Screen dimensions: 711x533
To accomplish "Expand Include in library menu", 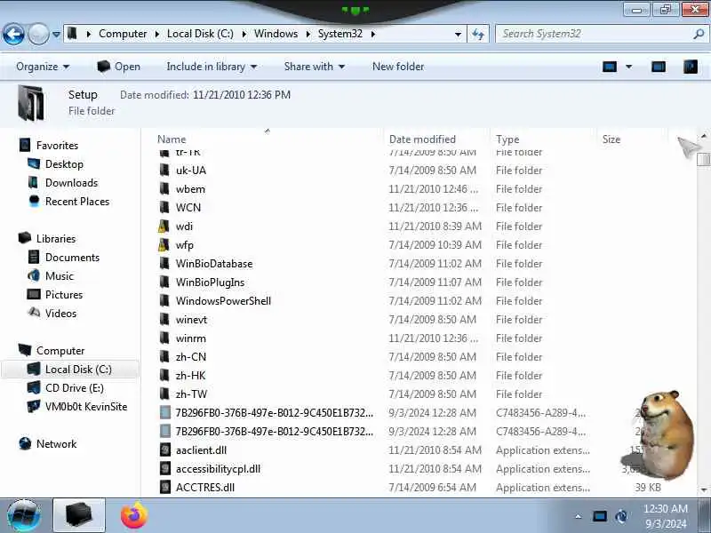I will [212, 67].
